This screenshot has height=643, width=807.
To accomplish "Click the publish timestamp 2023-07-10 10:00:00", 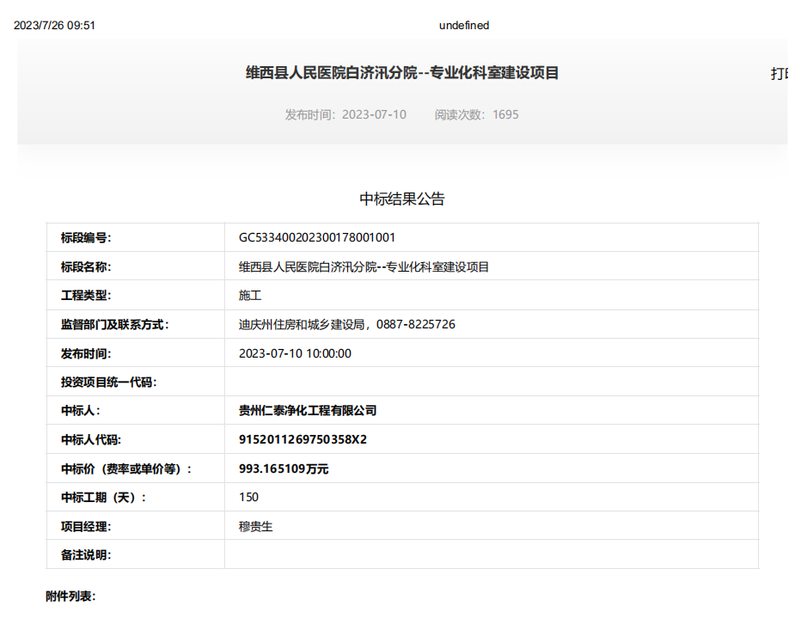I will (x=295, y=353).
